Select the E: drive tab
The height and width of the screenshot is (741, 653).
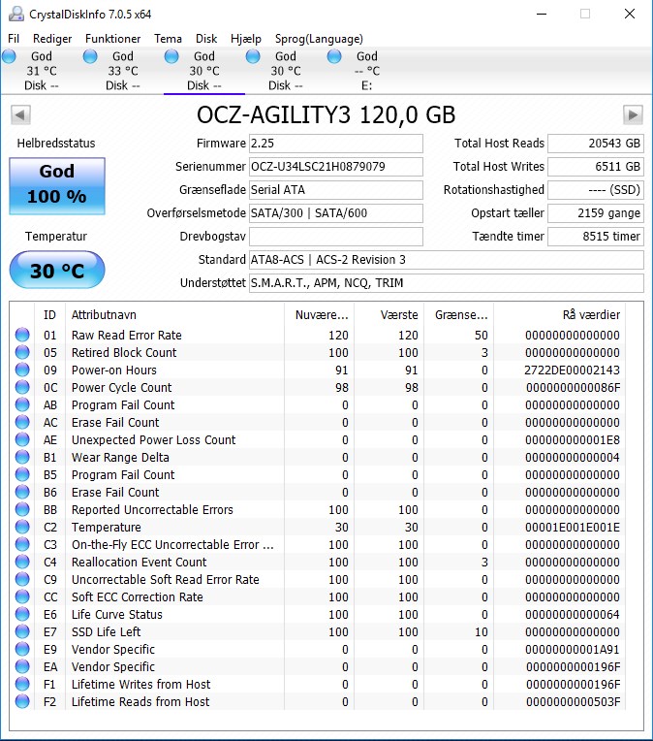click(x=366, y=71)
